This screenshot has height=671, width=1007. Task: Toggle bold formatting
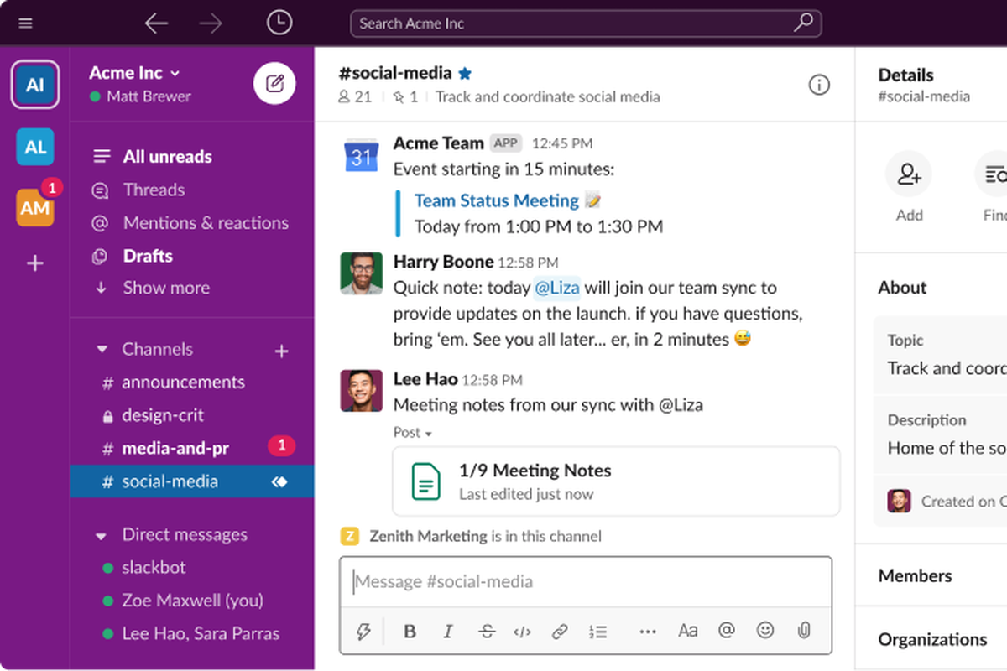coord(410,632)
